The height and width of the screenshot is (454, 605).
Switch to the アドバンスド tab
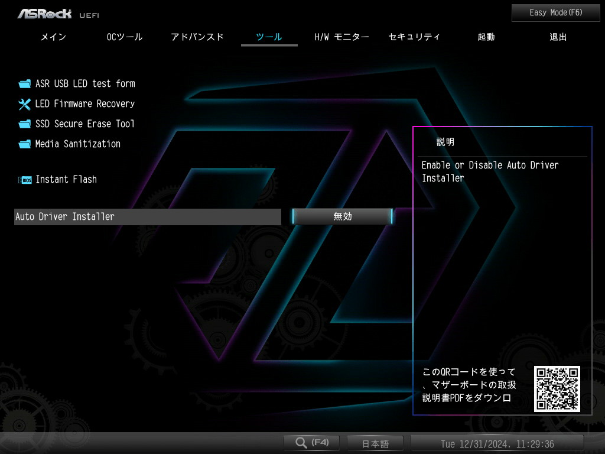click(197, 37)
